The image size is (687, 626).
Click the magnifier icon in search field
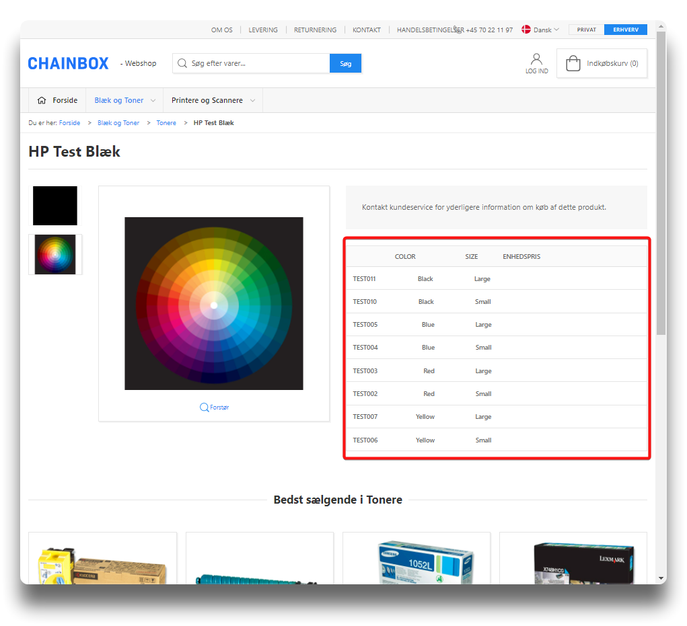(x=182, y=63)
